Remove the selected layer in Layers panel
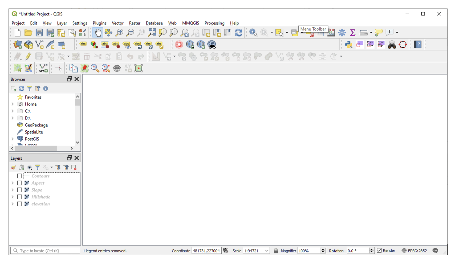 click(74, 167)
